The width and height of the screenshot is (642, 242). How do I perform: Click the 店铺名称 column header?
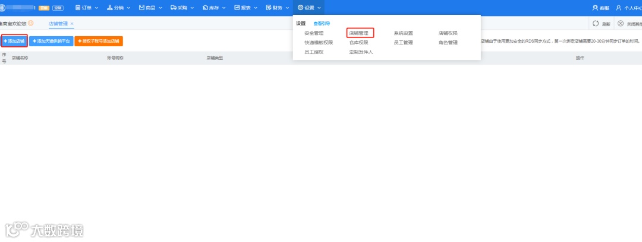tap(20, 58)
